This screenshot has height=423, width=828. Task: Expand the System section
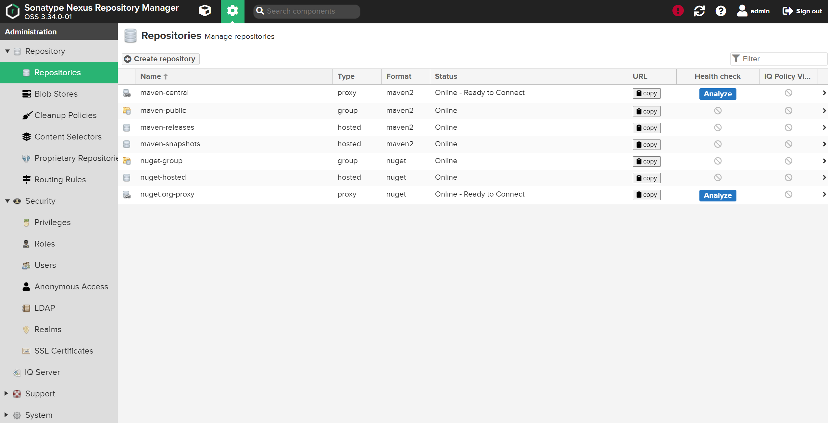coord(6,415)
